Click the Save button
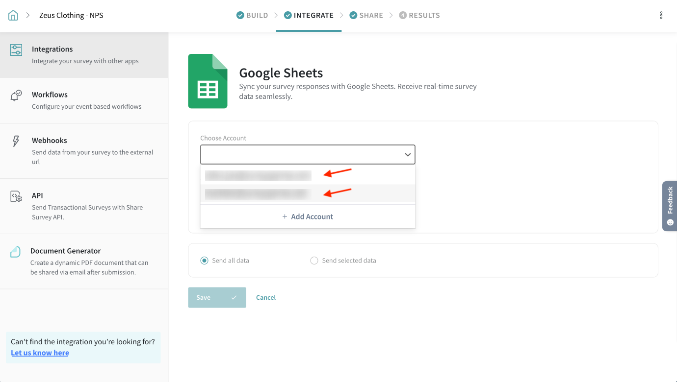The image size is (677, 382). 217,297
